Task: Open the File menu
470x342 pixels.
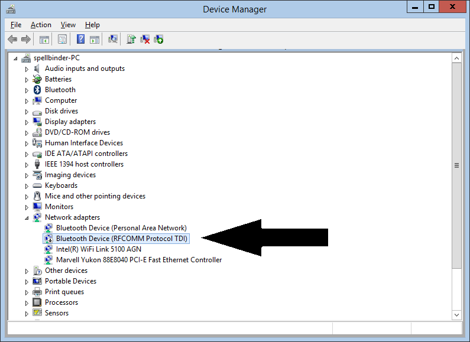Action: point(16,25)
